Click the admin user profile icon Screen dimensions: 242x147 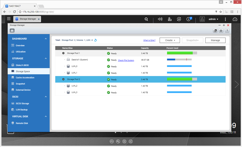[x=202, y=19]
